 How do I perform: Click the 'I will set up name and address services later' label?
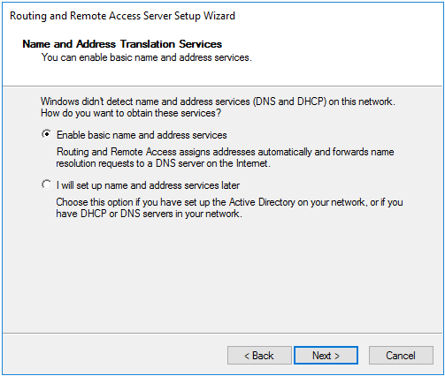tap(148, 185)
